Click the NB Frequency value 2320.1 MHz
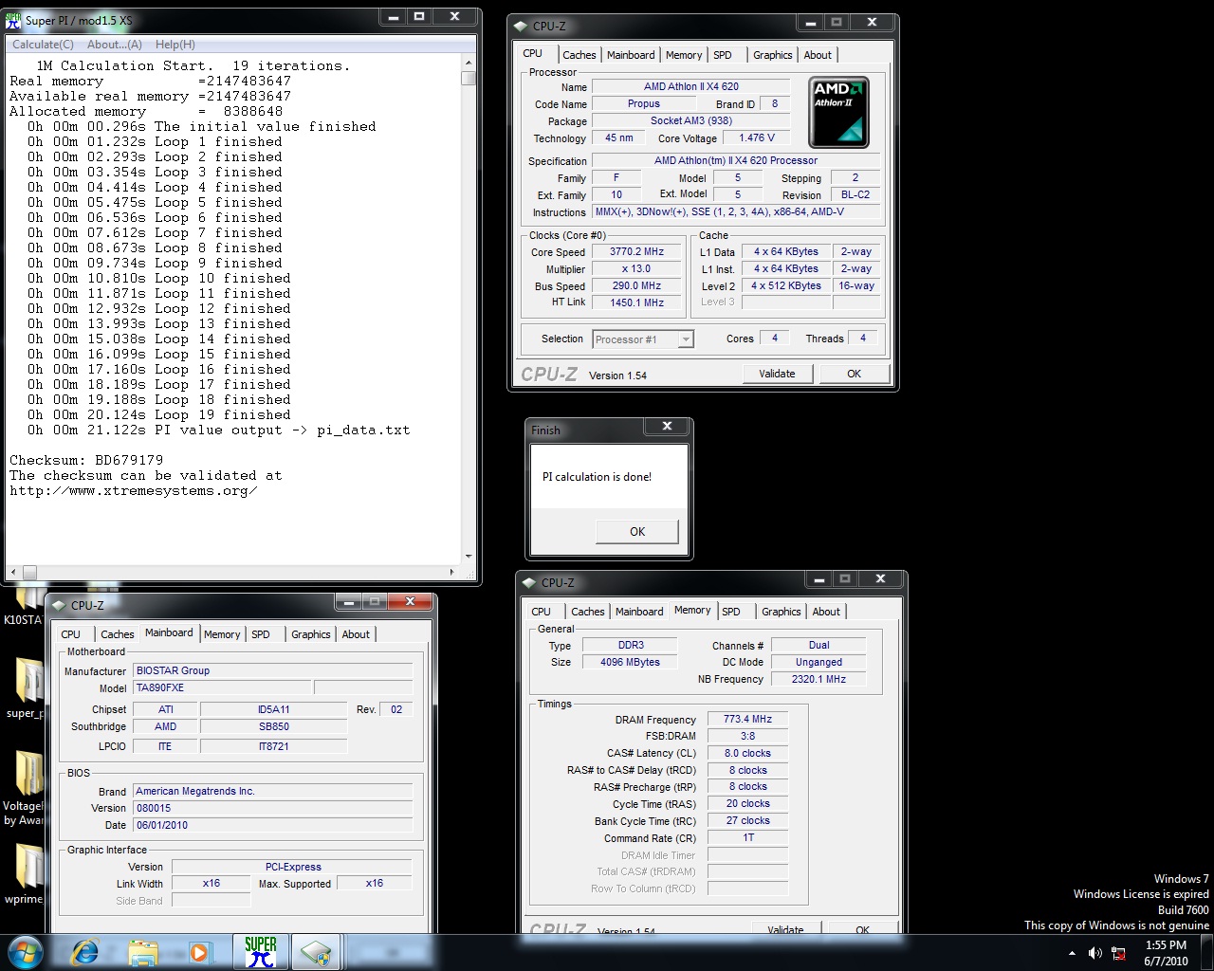Screen dimensions: 1214x971 point(819,680)
